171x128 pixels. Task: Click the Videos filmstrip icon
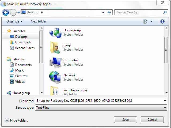point(12,82)
